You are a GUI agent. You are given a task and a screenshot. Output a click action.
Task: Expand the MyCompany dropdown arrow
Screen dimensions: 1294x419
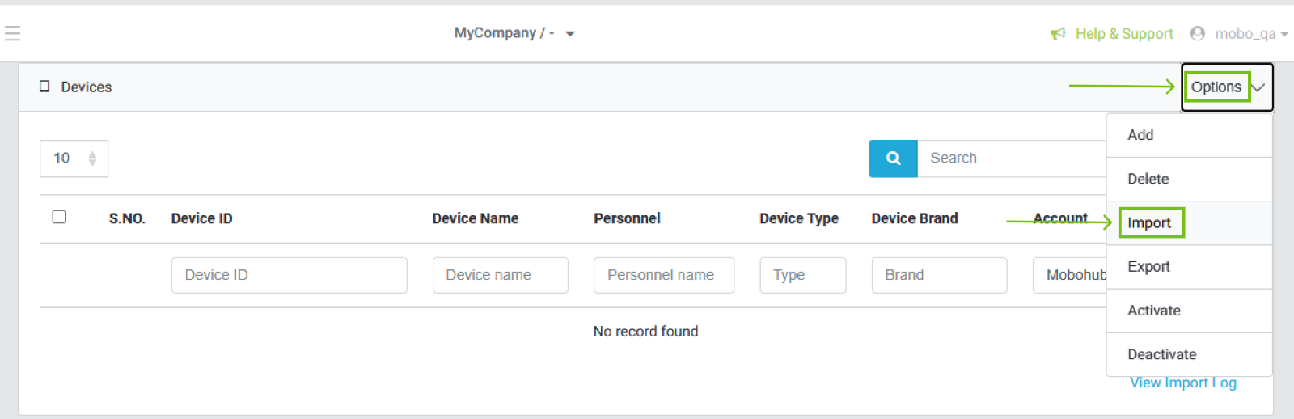coord(570,34)
